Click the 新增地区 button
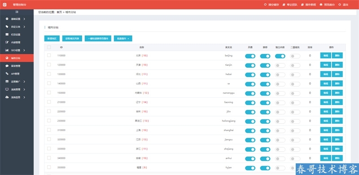Viewport: 359px width, 175px height. click(x=52, y=39)
